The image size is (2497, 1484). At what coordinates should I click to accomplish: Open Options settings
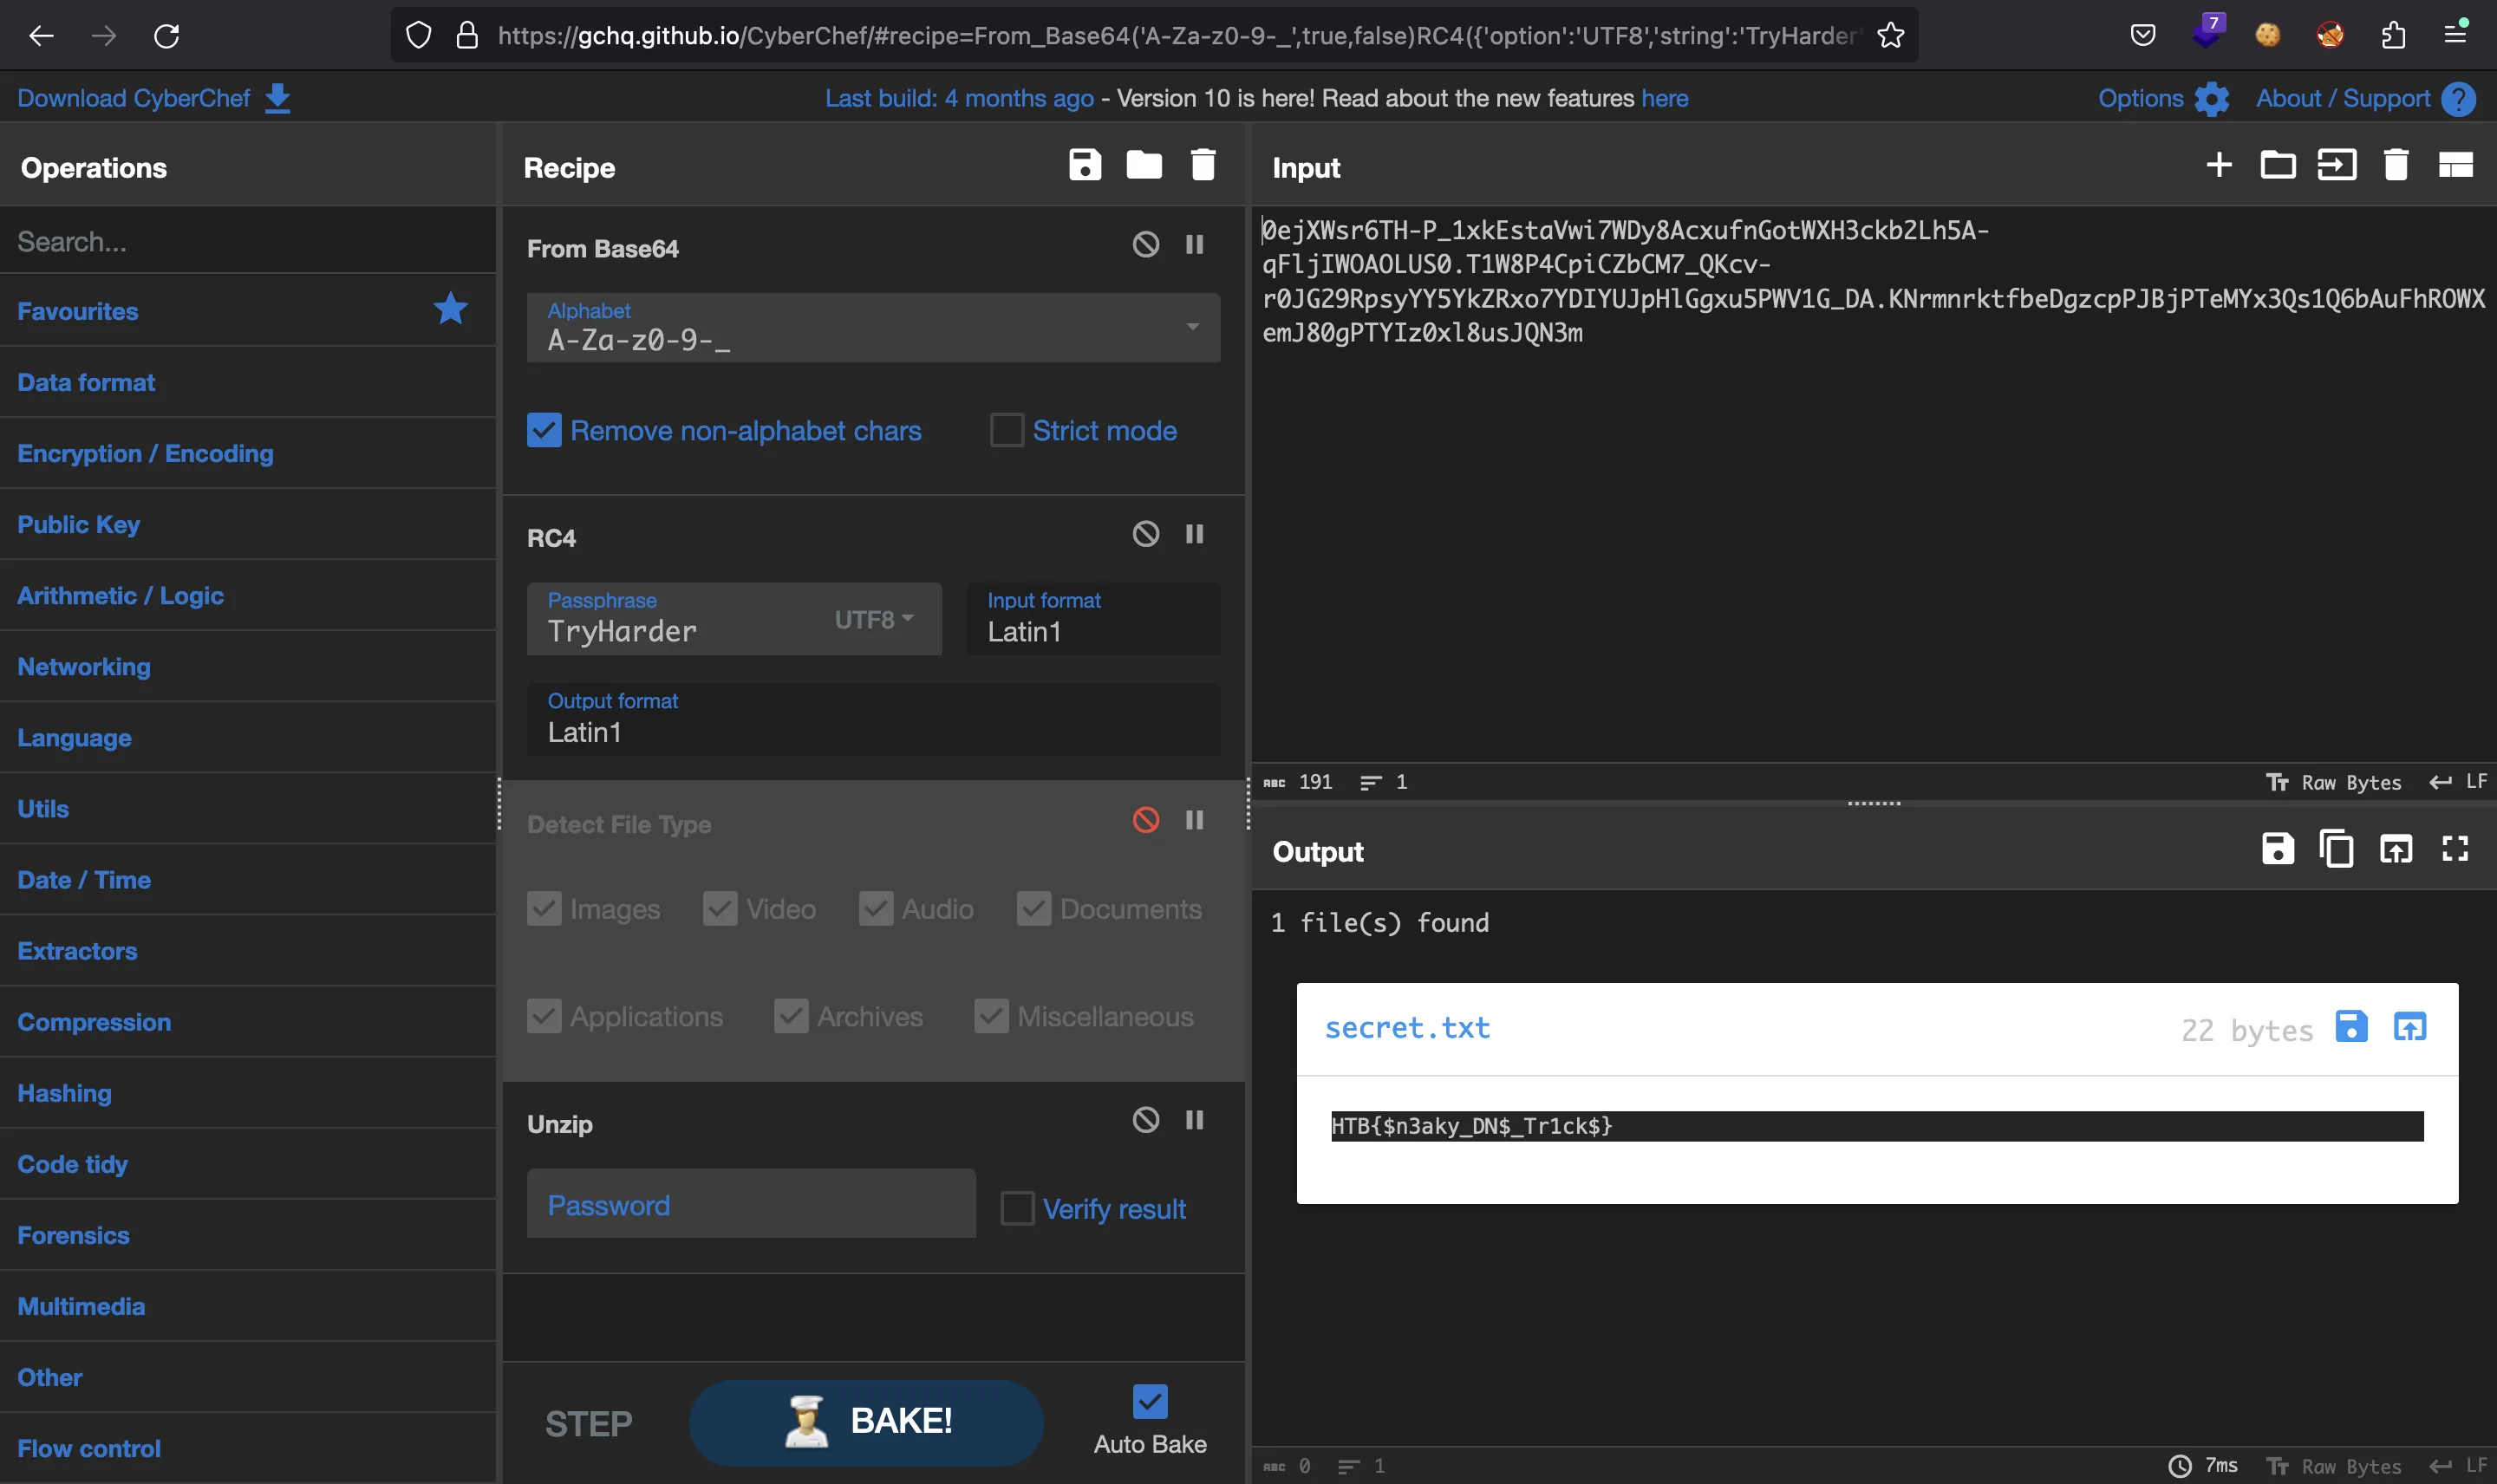[2163, 98]
